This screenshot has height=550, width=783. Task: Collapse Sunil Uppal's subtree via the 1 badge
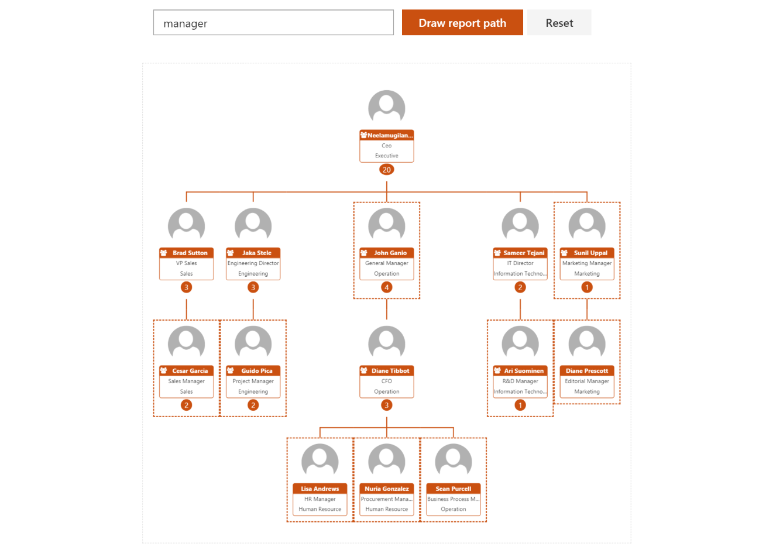pyautogui.click(x=587, y=287)
